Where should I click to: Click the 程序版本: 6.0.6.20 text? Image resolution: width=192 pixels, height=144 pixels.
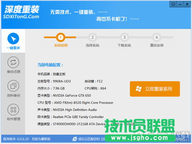[16, 139]
